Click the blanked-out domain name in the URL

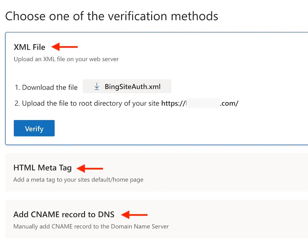(203, 103)
